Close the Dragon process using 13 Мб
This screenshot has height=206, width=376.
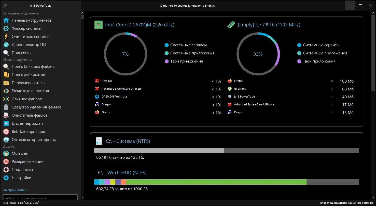click(x=332, y=113)
